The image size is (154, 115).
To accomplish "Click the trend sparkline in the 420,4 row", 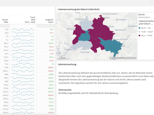I will [23, 102].
